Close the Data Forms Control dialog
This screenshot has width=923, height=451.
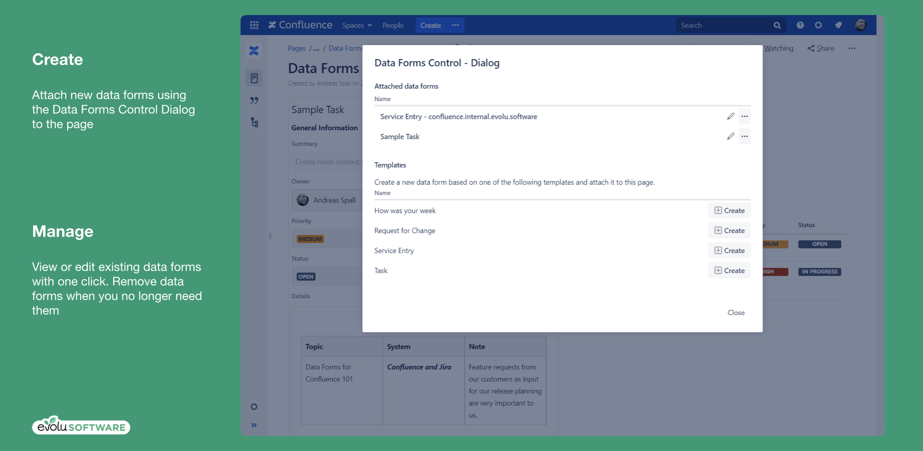(736, 312)
